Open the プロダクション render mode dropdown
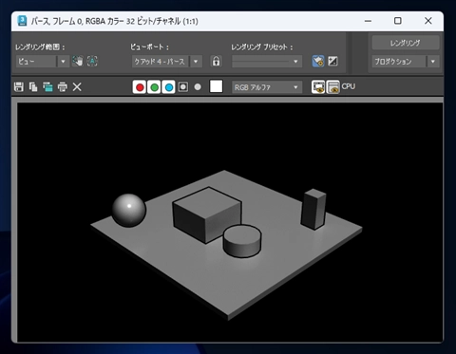This screenshot has height=354, width=456. 406,62
